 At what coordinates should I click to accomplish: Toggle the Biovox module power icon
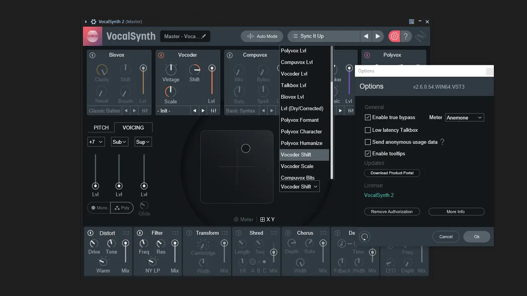click(93, 55)
